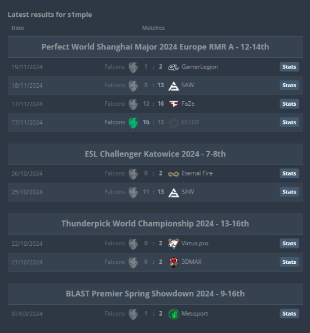Click the FaZe team logo icon
This screenshot has width=310, height=333.
[174, 104]
